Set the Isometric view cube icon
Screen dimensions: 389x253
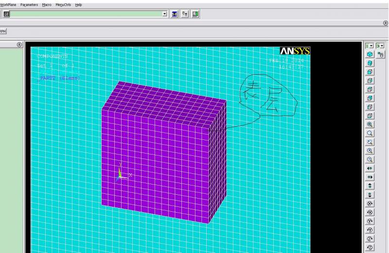click(370, 54)
